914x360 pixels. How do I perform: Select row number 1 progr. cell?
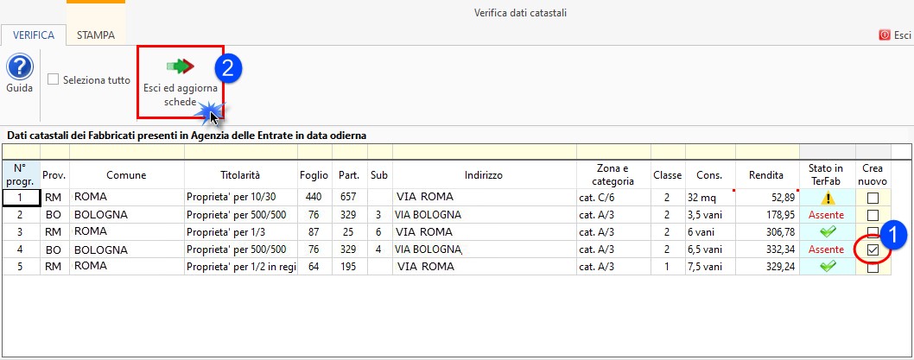click(x=22, y=198)
